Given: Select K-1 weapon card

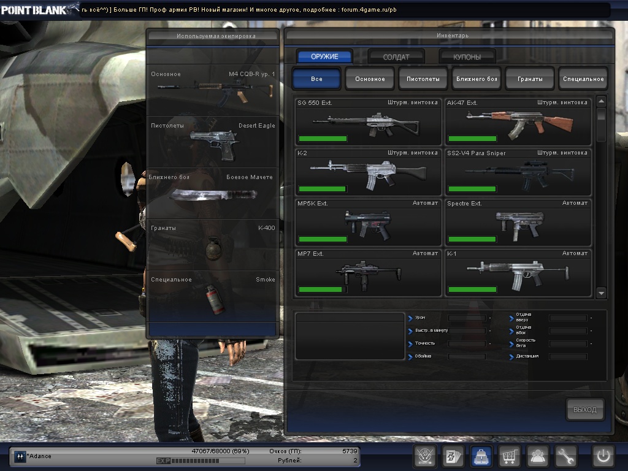Looking at the screenshot, I should 518,273.
